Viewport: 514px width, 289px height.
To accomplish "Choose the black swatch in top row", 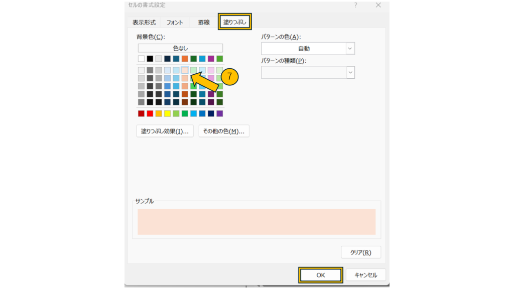I will pos(150,59).
